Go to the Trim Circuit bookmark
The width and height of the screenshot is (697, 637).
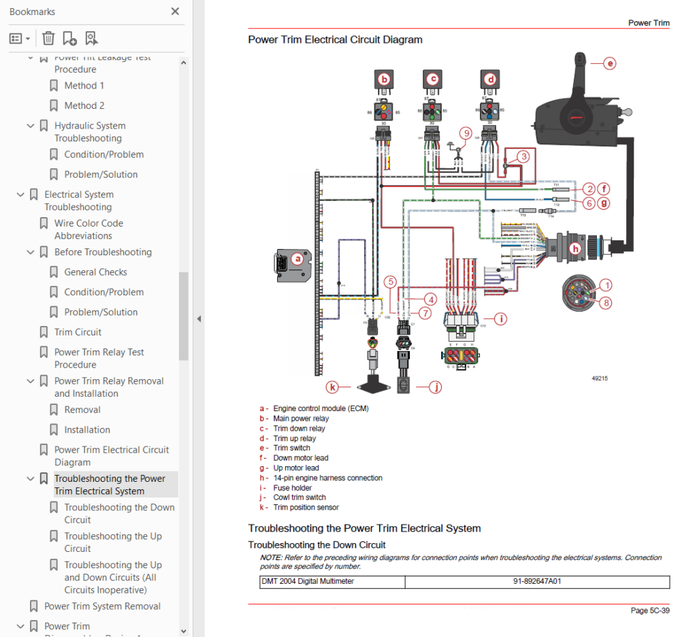[x=78, y=332]
